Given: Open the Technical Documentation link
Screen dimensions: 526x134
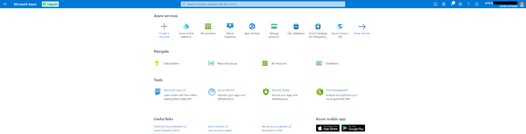Looking at the screenshot, I should [x=169, y=127].
